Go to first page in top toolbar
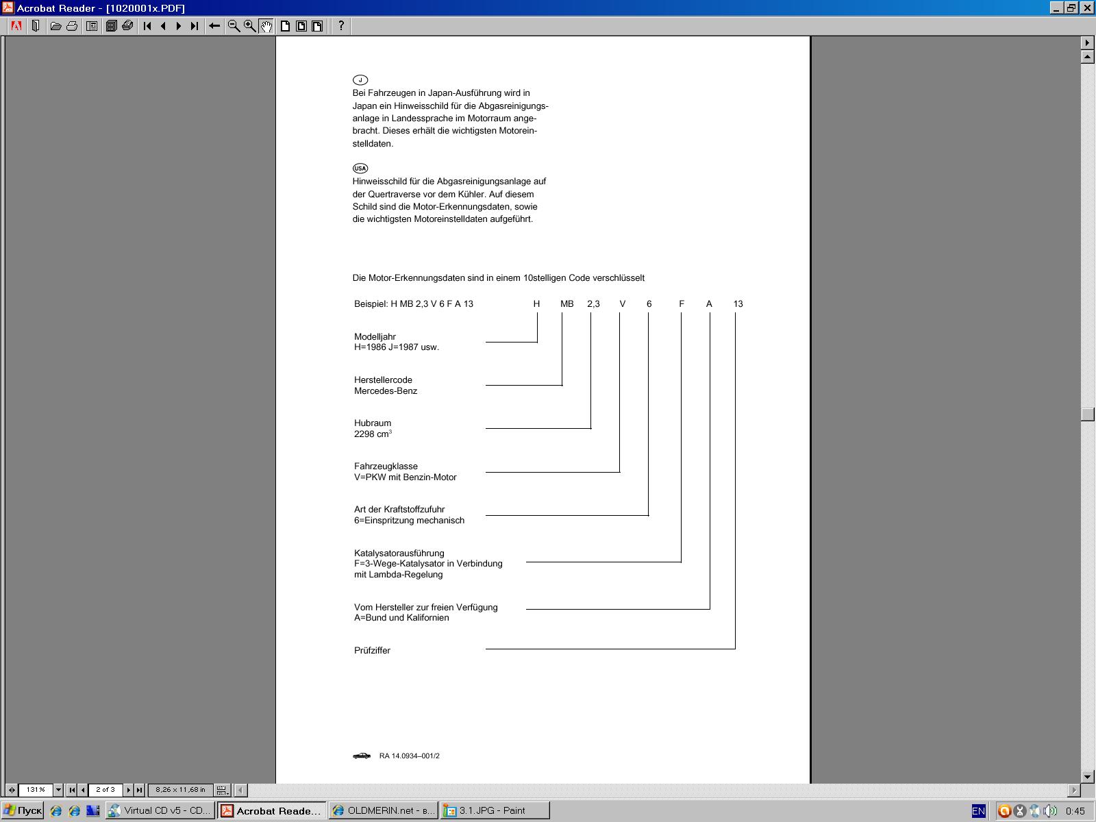This screenshot has height=822, width=1096. pos(147,26)
